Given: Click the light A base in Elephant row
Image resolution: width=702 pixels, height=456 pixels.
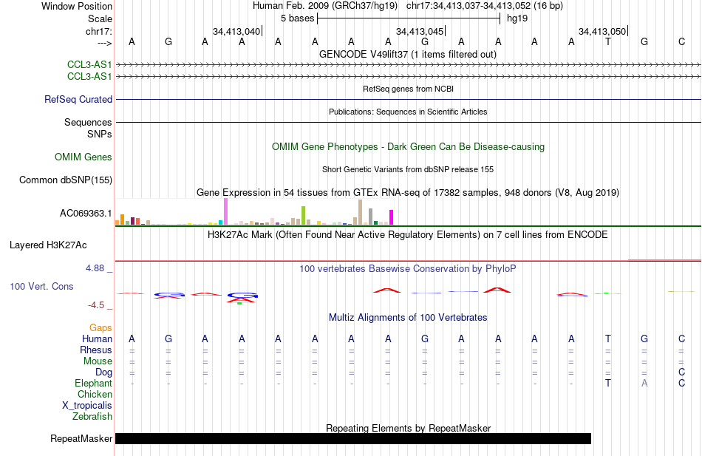Looking at the screenshot, I should (x=644, y=384).
